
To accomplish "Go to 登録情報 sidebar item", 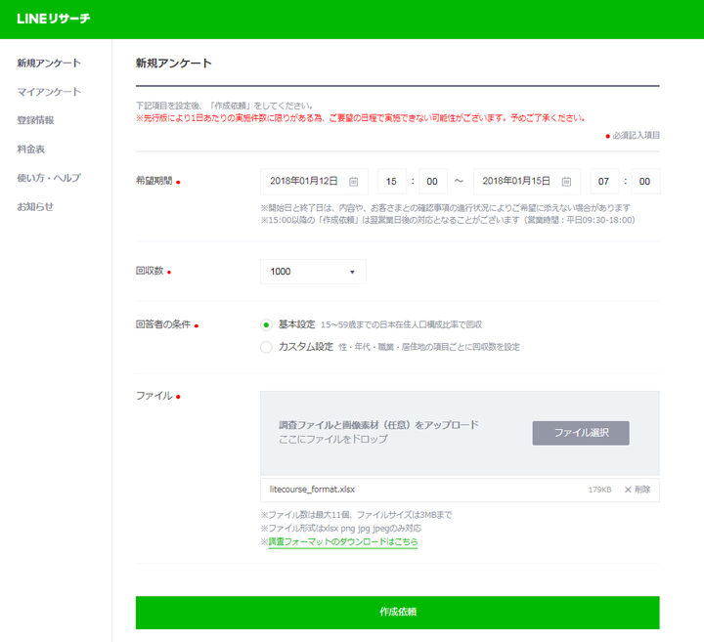I will pyautogui.click(x=36, y=120).
